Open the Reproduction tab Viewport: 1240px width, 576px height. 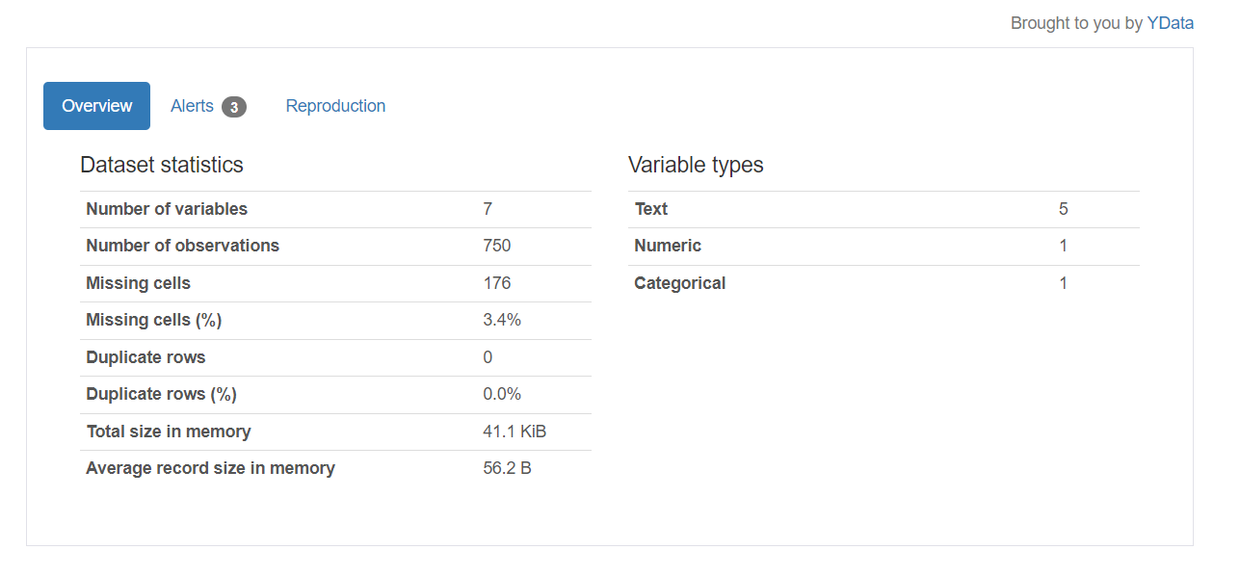(335, 106)
